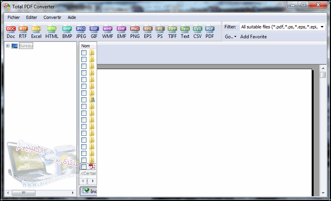Viewport: 331px width, 201px height.
Task: Click up arrow of preview scrollbar
Action: (x=323, y=68)
